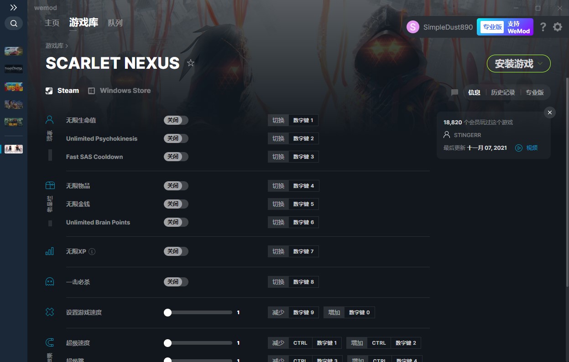Select the Steam platform tab
569x362 pixels.
pyautogui.click(x=63, y=91)
